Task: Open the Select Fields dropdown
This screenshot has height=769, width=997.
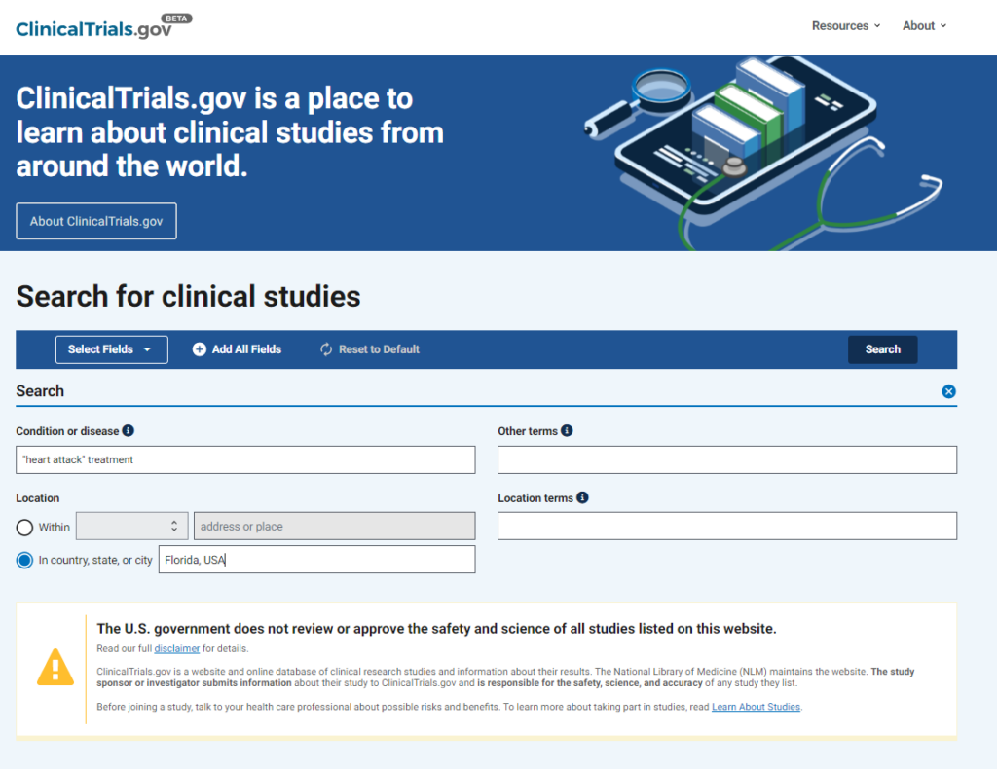Action: tap(111, 349)
